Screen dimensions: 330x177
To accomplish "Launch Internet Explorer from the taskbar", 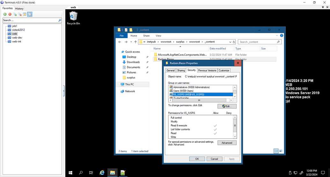I will (x=102, y=173).
